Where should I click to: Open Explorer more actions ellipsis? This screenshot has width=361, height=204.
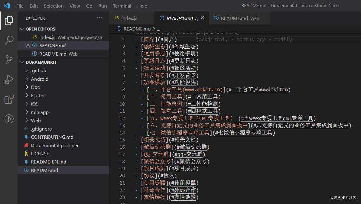coord(99,18)
